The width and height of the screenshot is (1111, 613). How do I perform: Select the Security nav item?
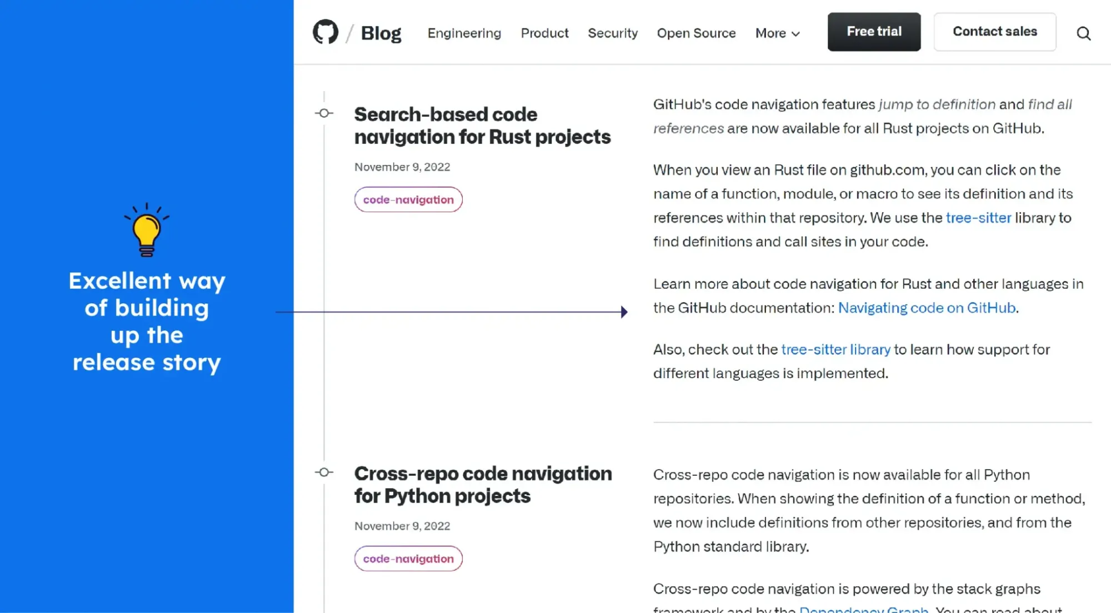(x=613, y=33)
